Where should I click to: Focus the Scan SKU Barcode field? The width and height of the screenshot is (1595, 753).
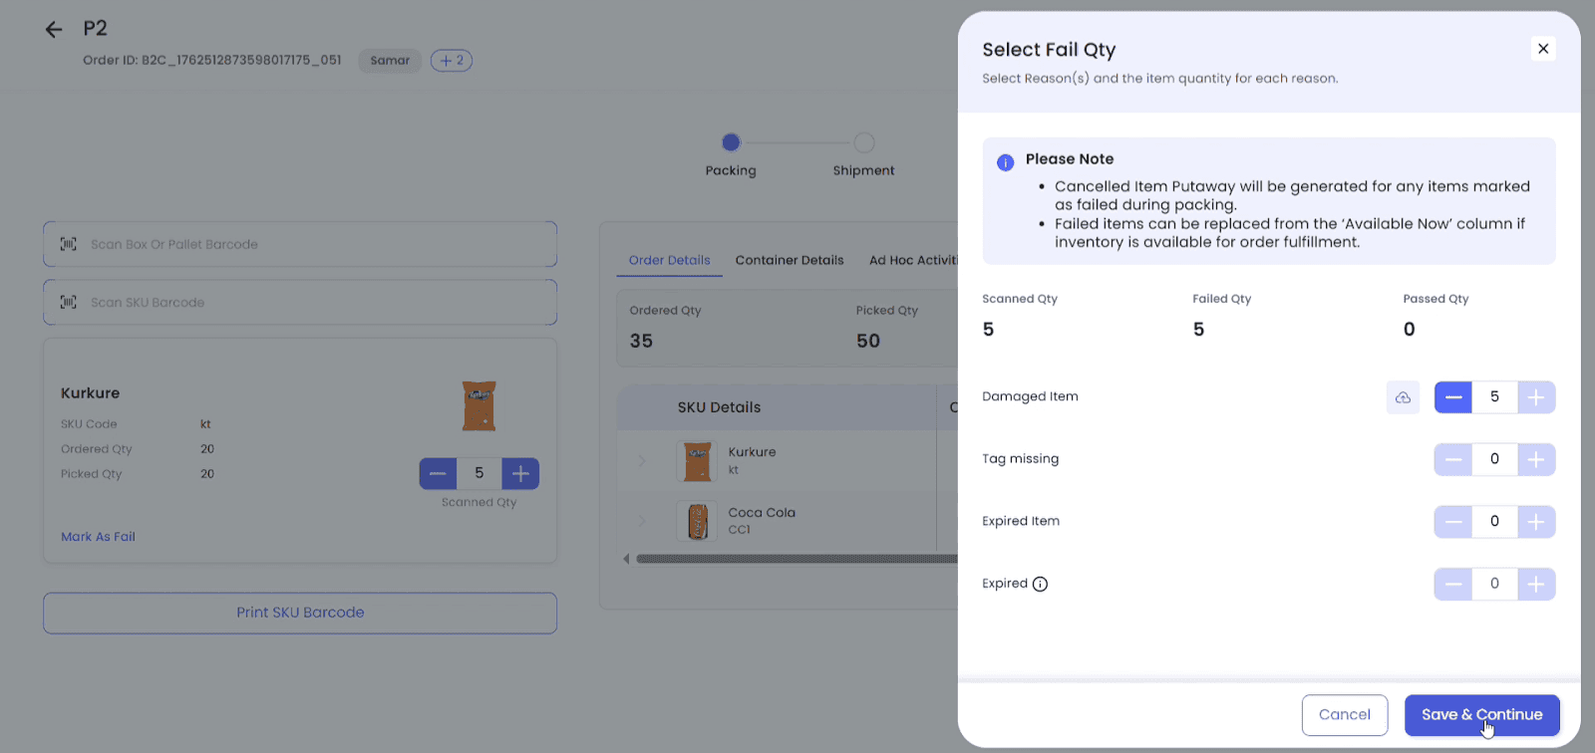tap(300, 303)
